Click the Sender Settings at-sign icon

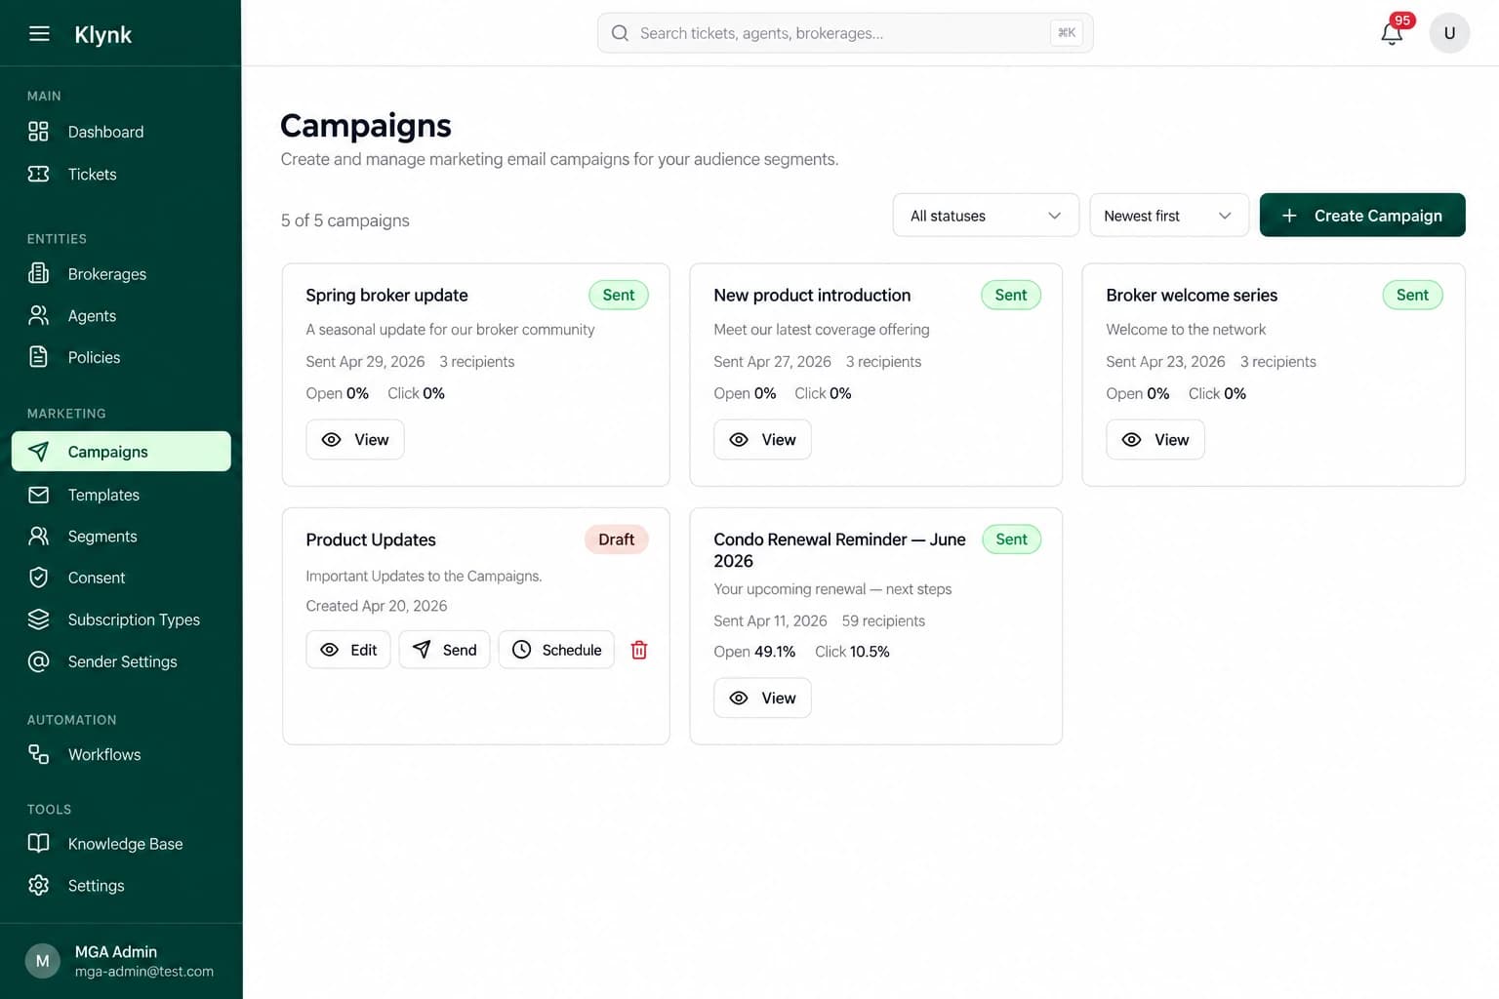(38, 661)
